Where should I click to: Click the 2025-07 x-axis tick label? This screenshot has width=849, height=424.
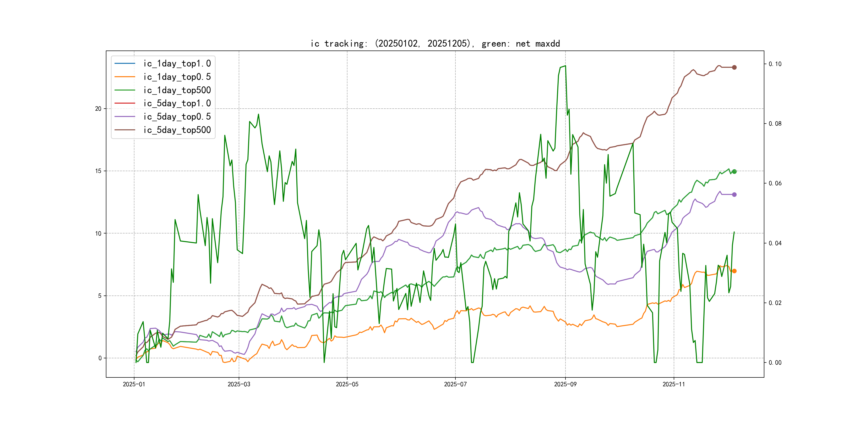coord(455,384)
